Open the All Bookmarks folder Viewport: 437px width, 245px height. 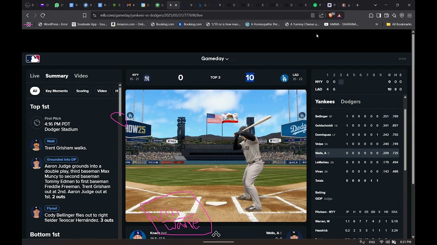pyautogui.click(x=399, y=24)
